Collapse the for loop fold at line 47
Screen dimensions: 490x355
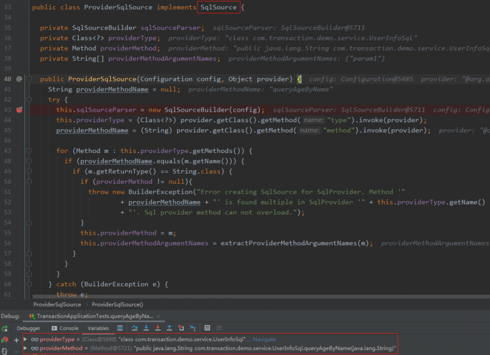[29, 151]
